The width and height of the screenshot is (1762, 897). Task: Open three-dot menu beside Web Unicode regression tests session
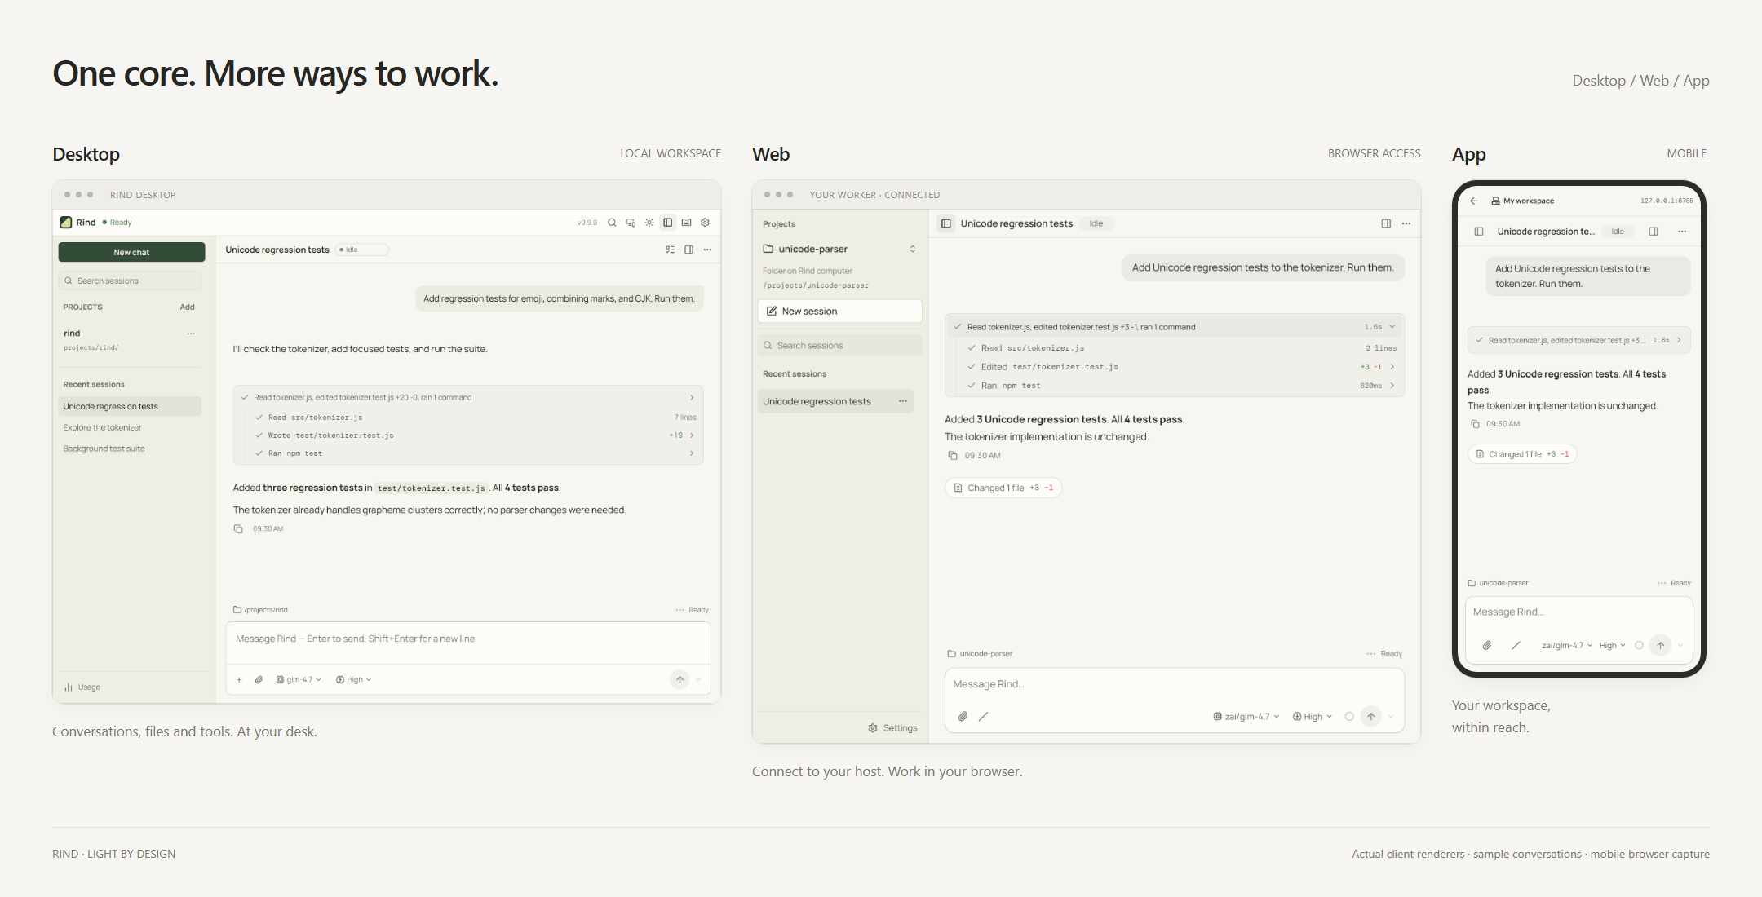click(x=903, y=401)
